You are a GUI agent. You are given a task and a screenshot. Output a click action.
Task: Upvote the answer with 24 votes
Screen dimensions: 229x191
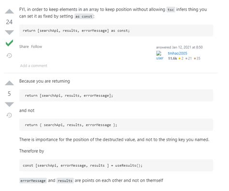(9, 12)
